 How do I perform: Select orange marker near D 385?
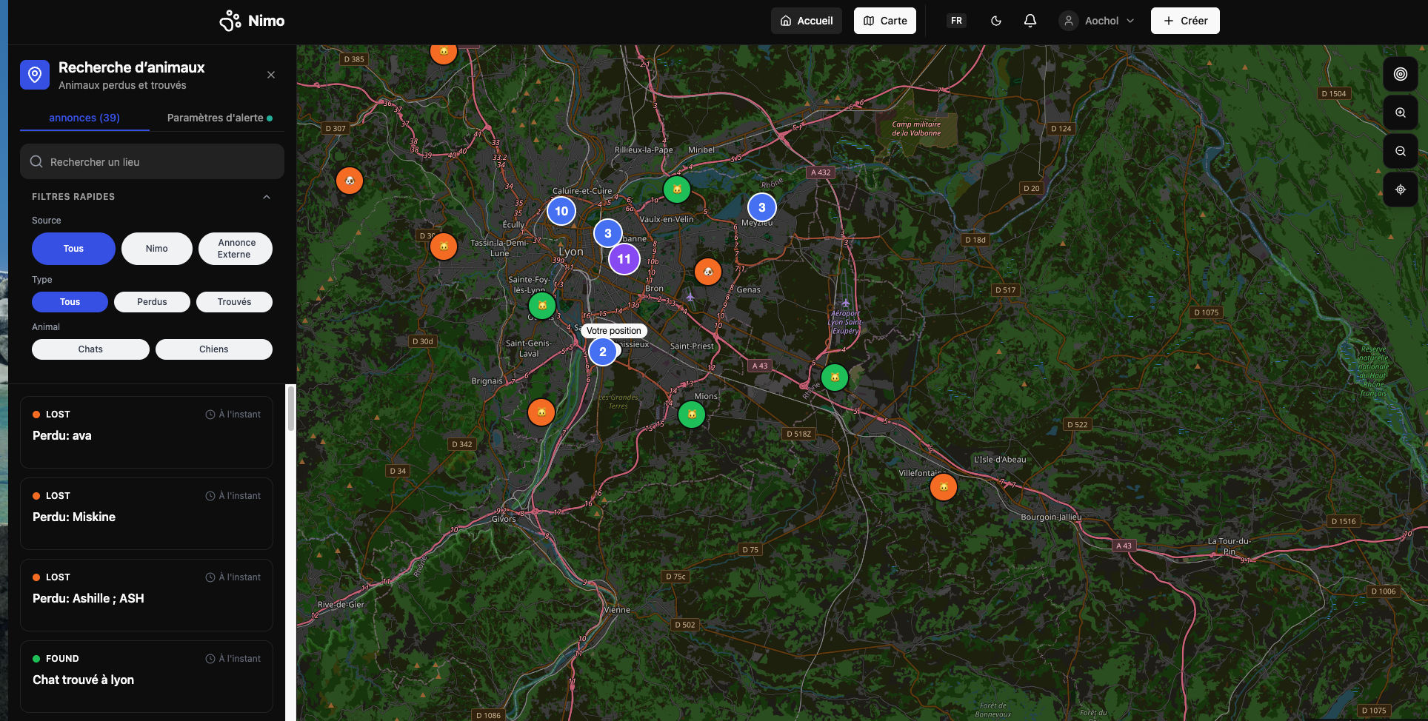[x=444, y=52]
